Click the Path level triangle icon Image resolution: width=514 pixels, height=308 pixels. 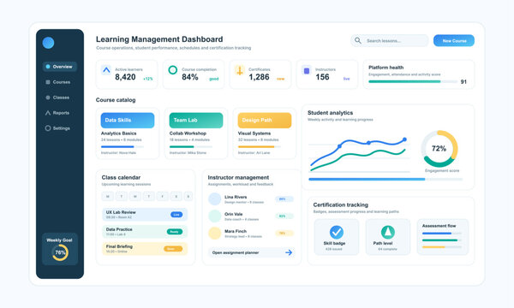point(388,232)
